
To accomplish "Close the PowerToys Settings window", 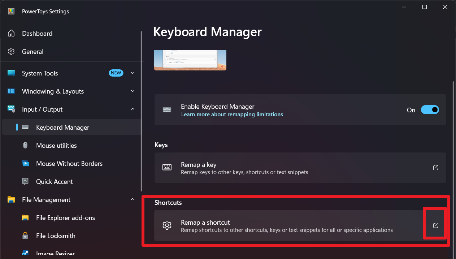I will tap(445, 7).
